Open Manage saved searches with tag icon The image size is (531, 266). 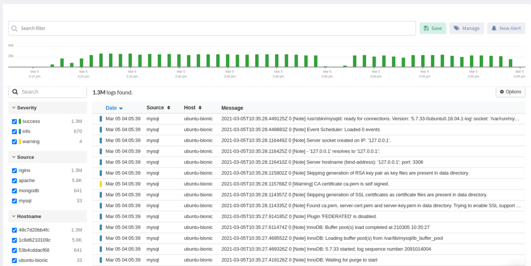[x=467, y=28]
